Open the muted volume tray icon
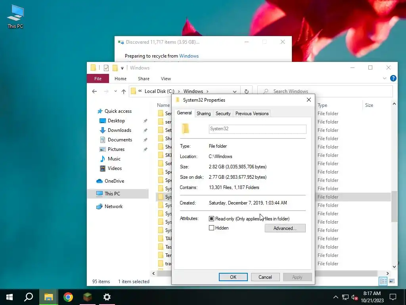The image size is (406, 305). (355, 297)
